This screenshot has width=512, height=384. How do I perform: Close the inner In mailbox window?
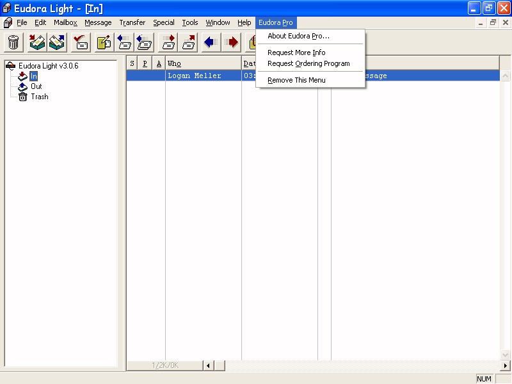506,22
